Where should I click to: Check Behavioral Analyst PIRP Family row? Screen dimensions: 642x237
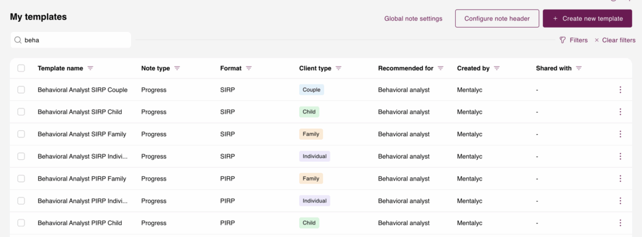tap(21, 179)
